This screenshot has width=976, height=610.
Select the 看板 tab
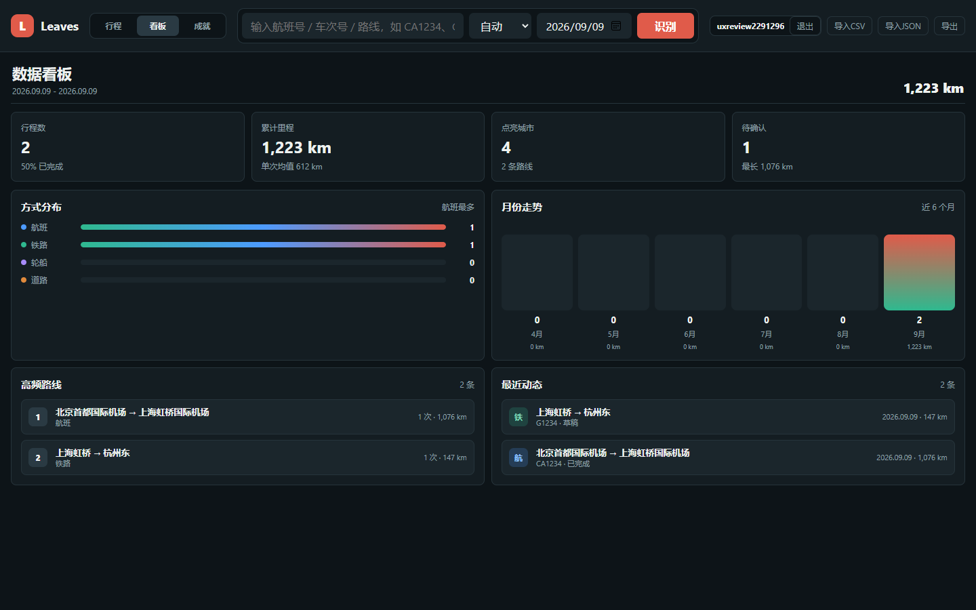[158, 26]
